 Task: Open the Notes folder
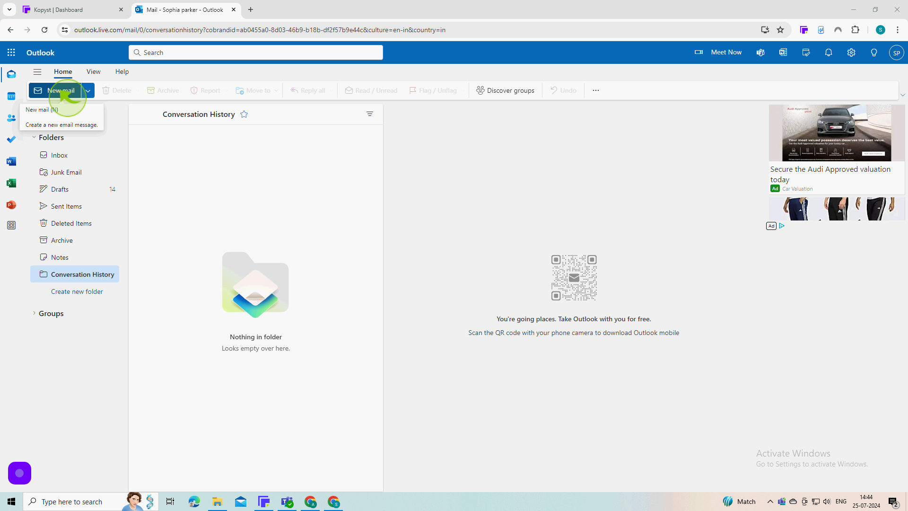coord(75,257)
